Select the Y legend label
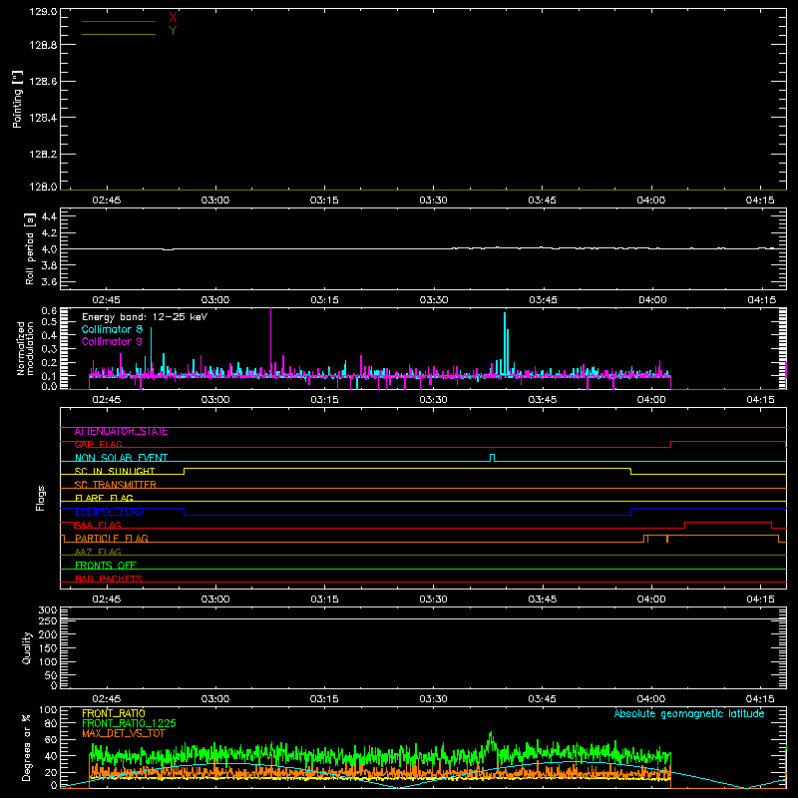Viewport: 798px width, 798px height. 173,30
